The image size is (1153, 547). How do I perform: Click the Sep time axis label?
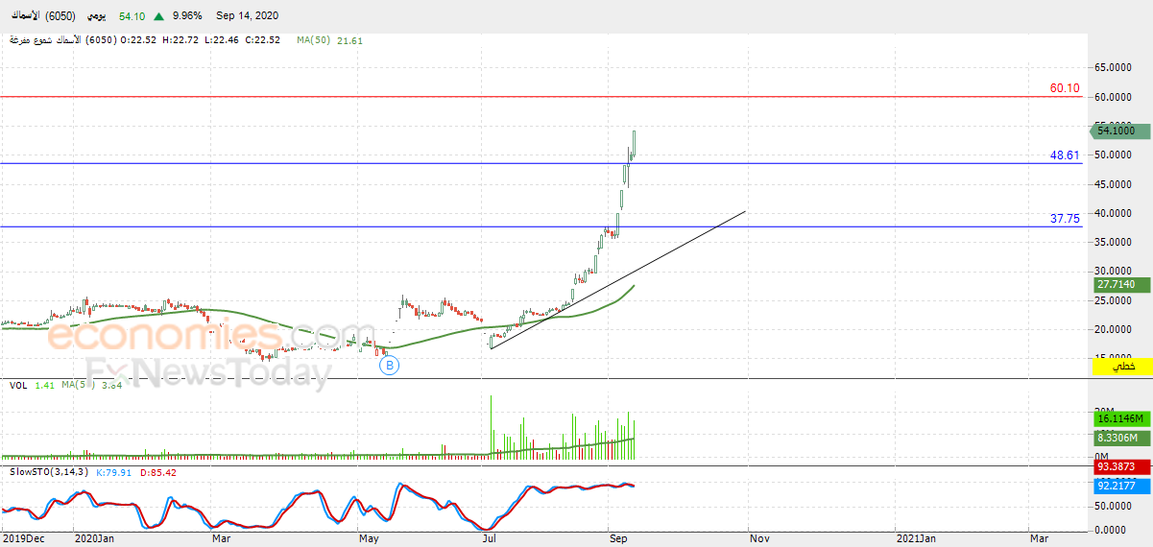tap(618, 539)
